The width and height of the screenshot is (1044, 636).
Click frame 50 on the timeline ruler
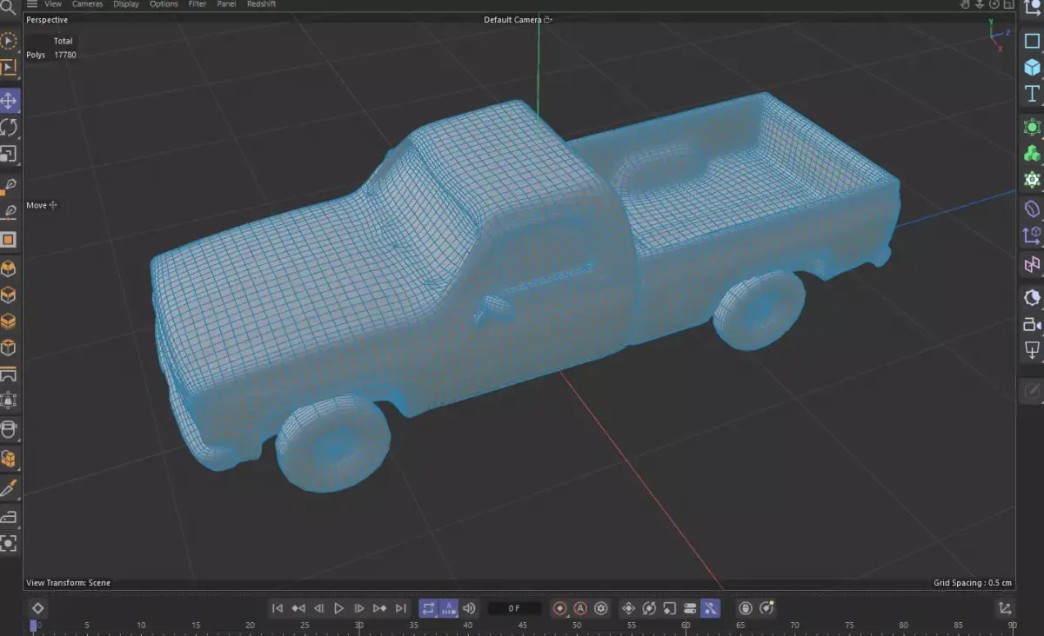[x=577, y=626]
